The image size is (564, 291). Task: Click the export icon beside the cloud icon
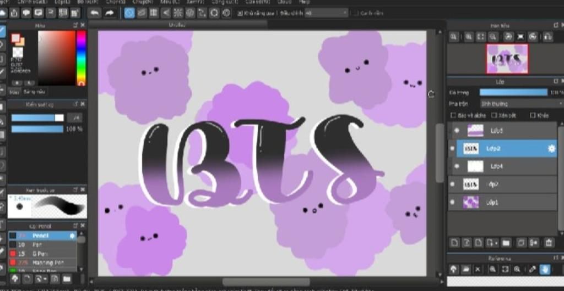14,13
